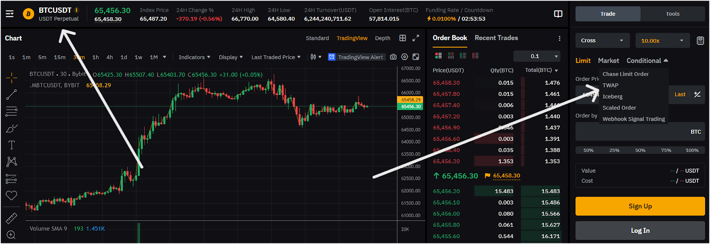This screenshot has height=244, width=710.
Task: Choose Scaled Order from menu
Action: click(619, 107)
